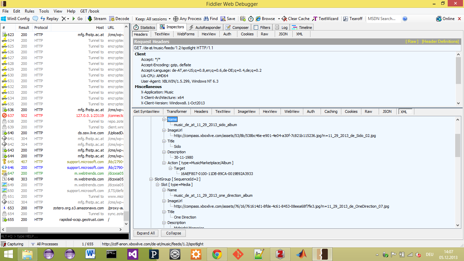Collapse the SlotGroup SequenceId=2 node

pyautogui.click(x=151, y=179)
